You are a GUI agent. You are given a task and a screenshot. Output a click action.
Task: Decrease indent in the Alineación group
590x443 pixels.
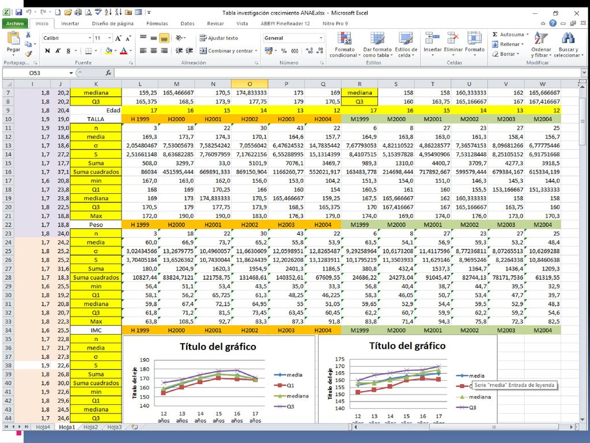tap(179, 51)
